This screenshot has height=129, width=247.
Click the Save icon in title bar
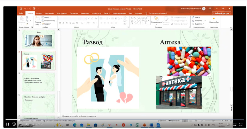click(x=21, y=9)
